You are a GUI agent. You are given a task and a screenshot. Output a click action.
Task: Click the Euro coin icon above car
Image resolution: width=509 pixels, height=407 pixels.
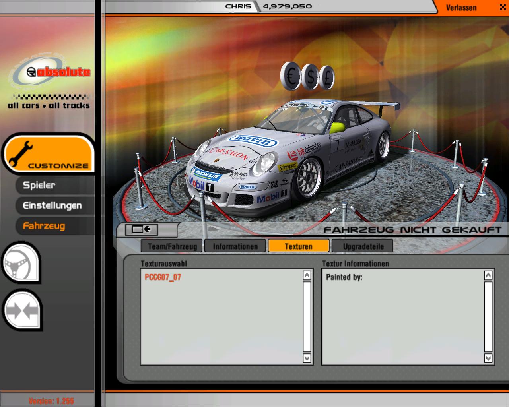[x=291, y=76]
